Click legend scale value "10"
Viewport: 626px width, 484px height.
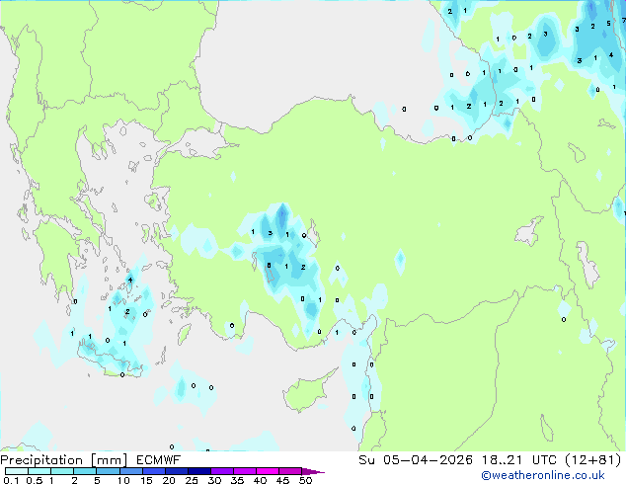pyautogui.click(x=123, y=480)
